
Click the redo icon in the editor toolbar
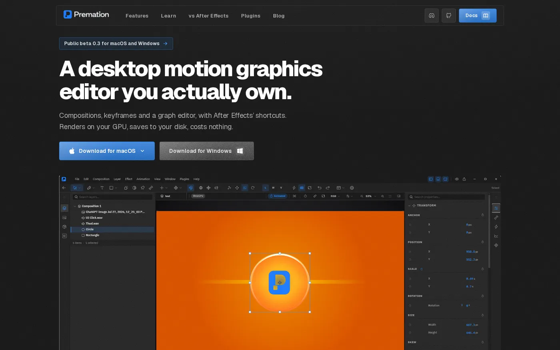pos(328,188)
